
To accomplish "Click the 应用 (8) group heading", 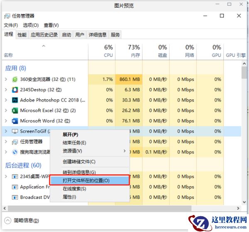I will click(16, 68).
